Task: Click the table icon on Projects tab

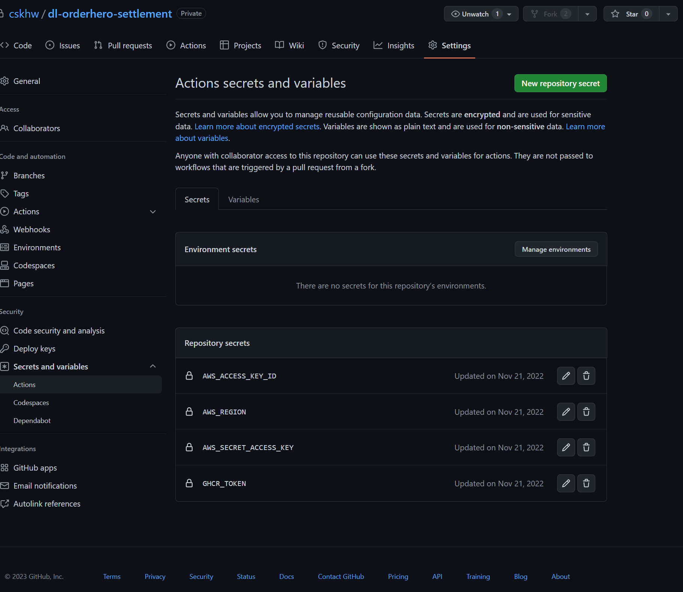Action: 224,45
